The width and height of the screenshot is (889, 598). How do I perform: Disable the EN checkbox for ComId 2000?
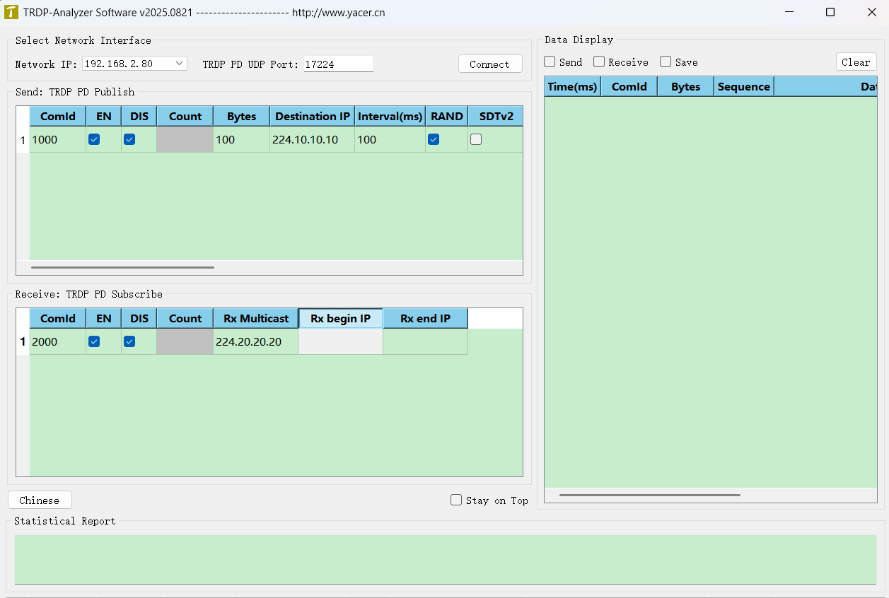click(x=94, y=341)
